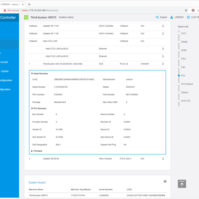Collapse the ThinkSystem 430-16i HBA row chevron
This screenshot has height=199, width=199.
(x=163, y=64)
